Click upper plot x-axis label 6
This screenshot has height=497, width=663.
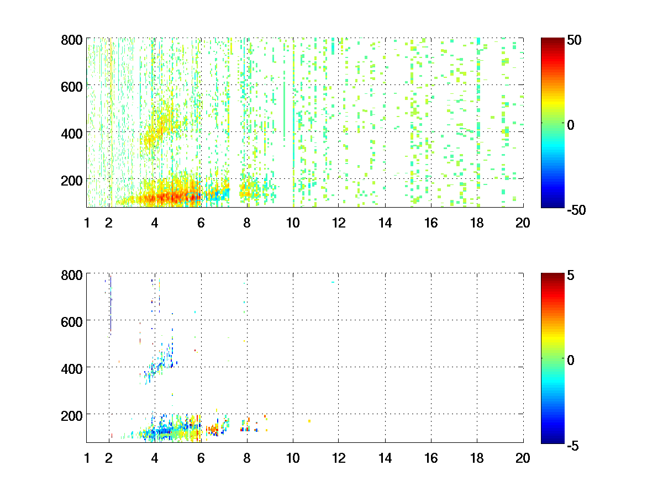(201, 223)
